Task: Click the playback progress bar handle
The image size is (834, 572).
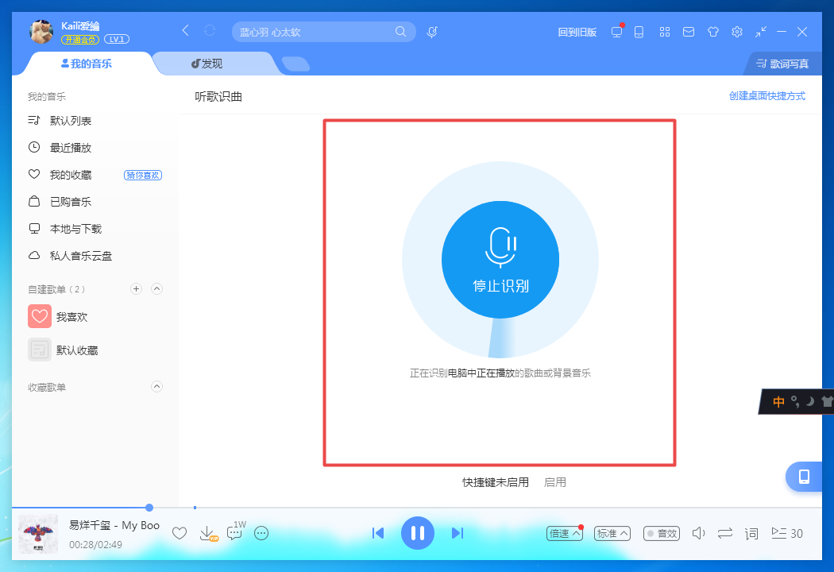Action: click(x=149, y=507)
